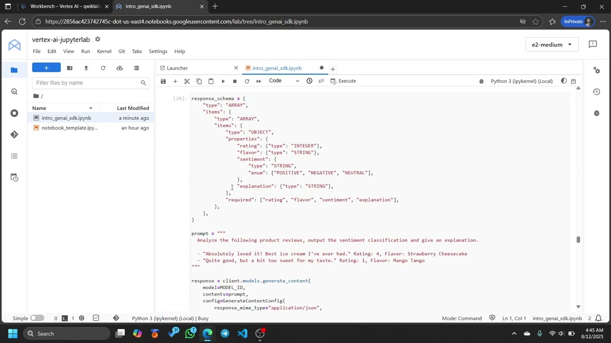Sort files by Last Modified column

click(x=126, y=108)
